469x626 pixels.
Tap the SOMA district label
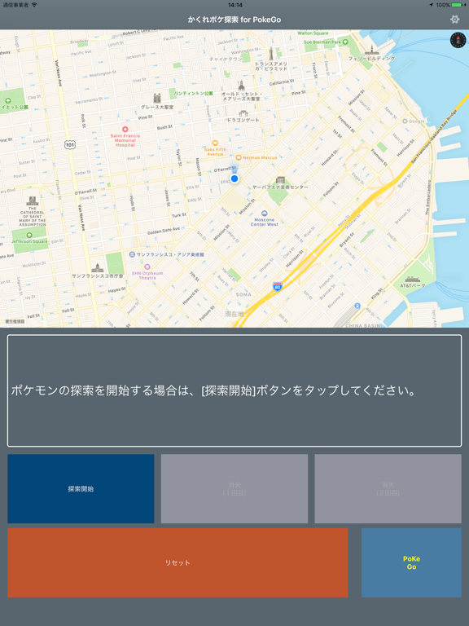(243, 294)
